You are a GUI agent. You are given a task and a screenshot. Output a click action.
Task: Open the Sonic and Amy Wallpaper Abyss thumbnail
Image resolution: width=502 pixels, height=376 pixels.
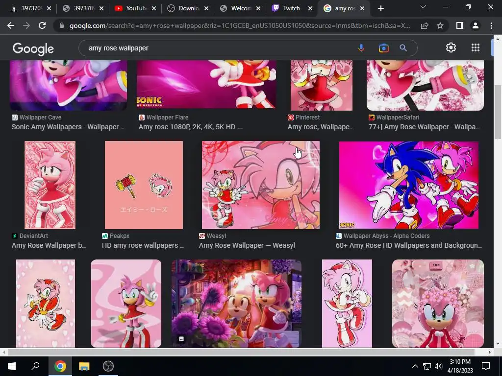pyautogui.click(x=409, y=185)
